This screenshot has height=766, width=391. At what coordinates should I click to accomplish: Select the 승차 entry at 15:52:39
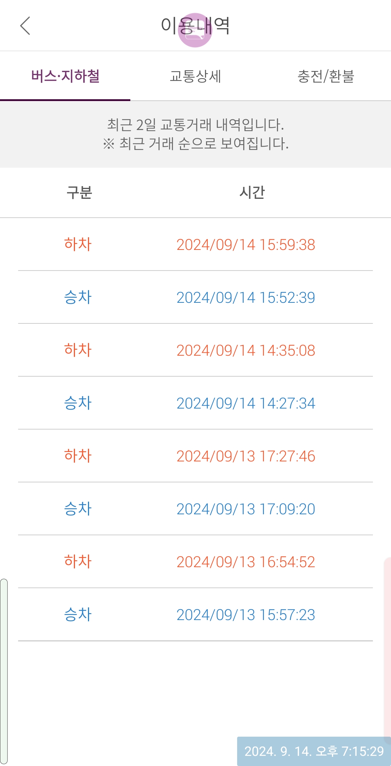pos(195,297)
